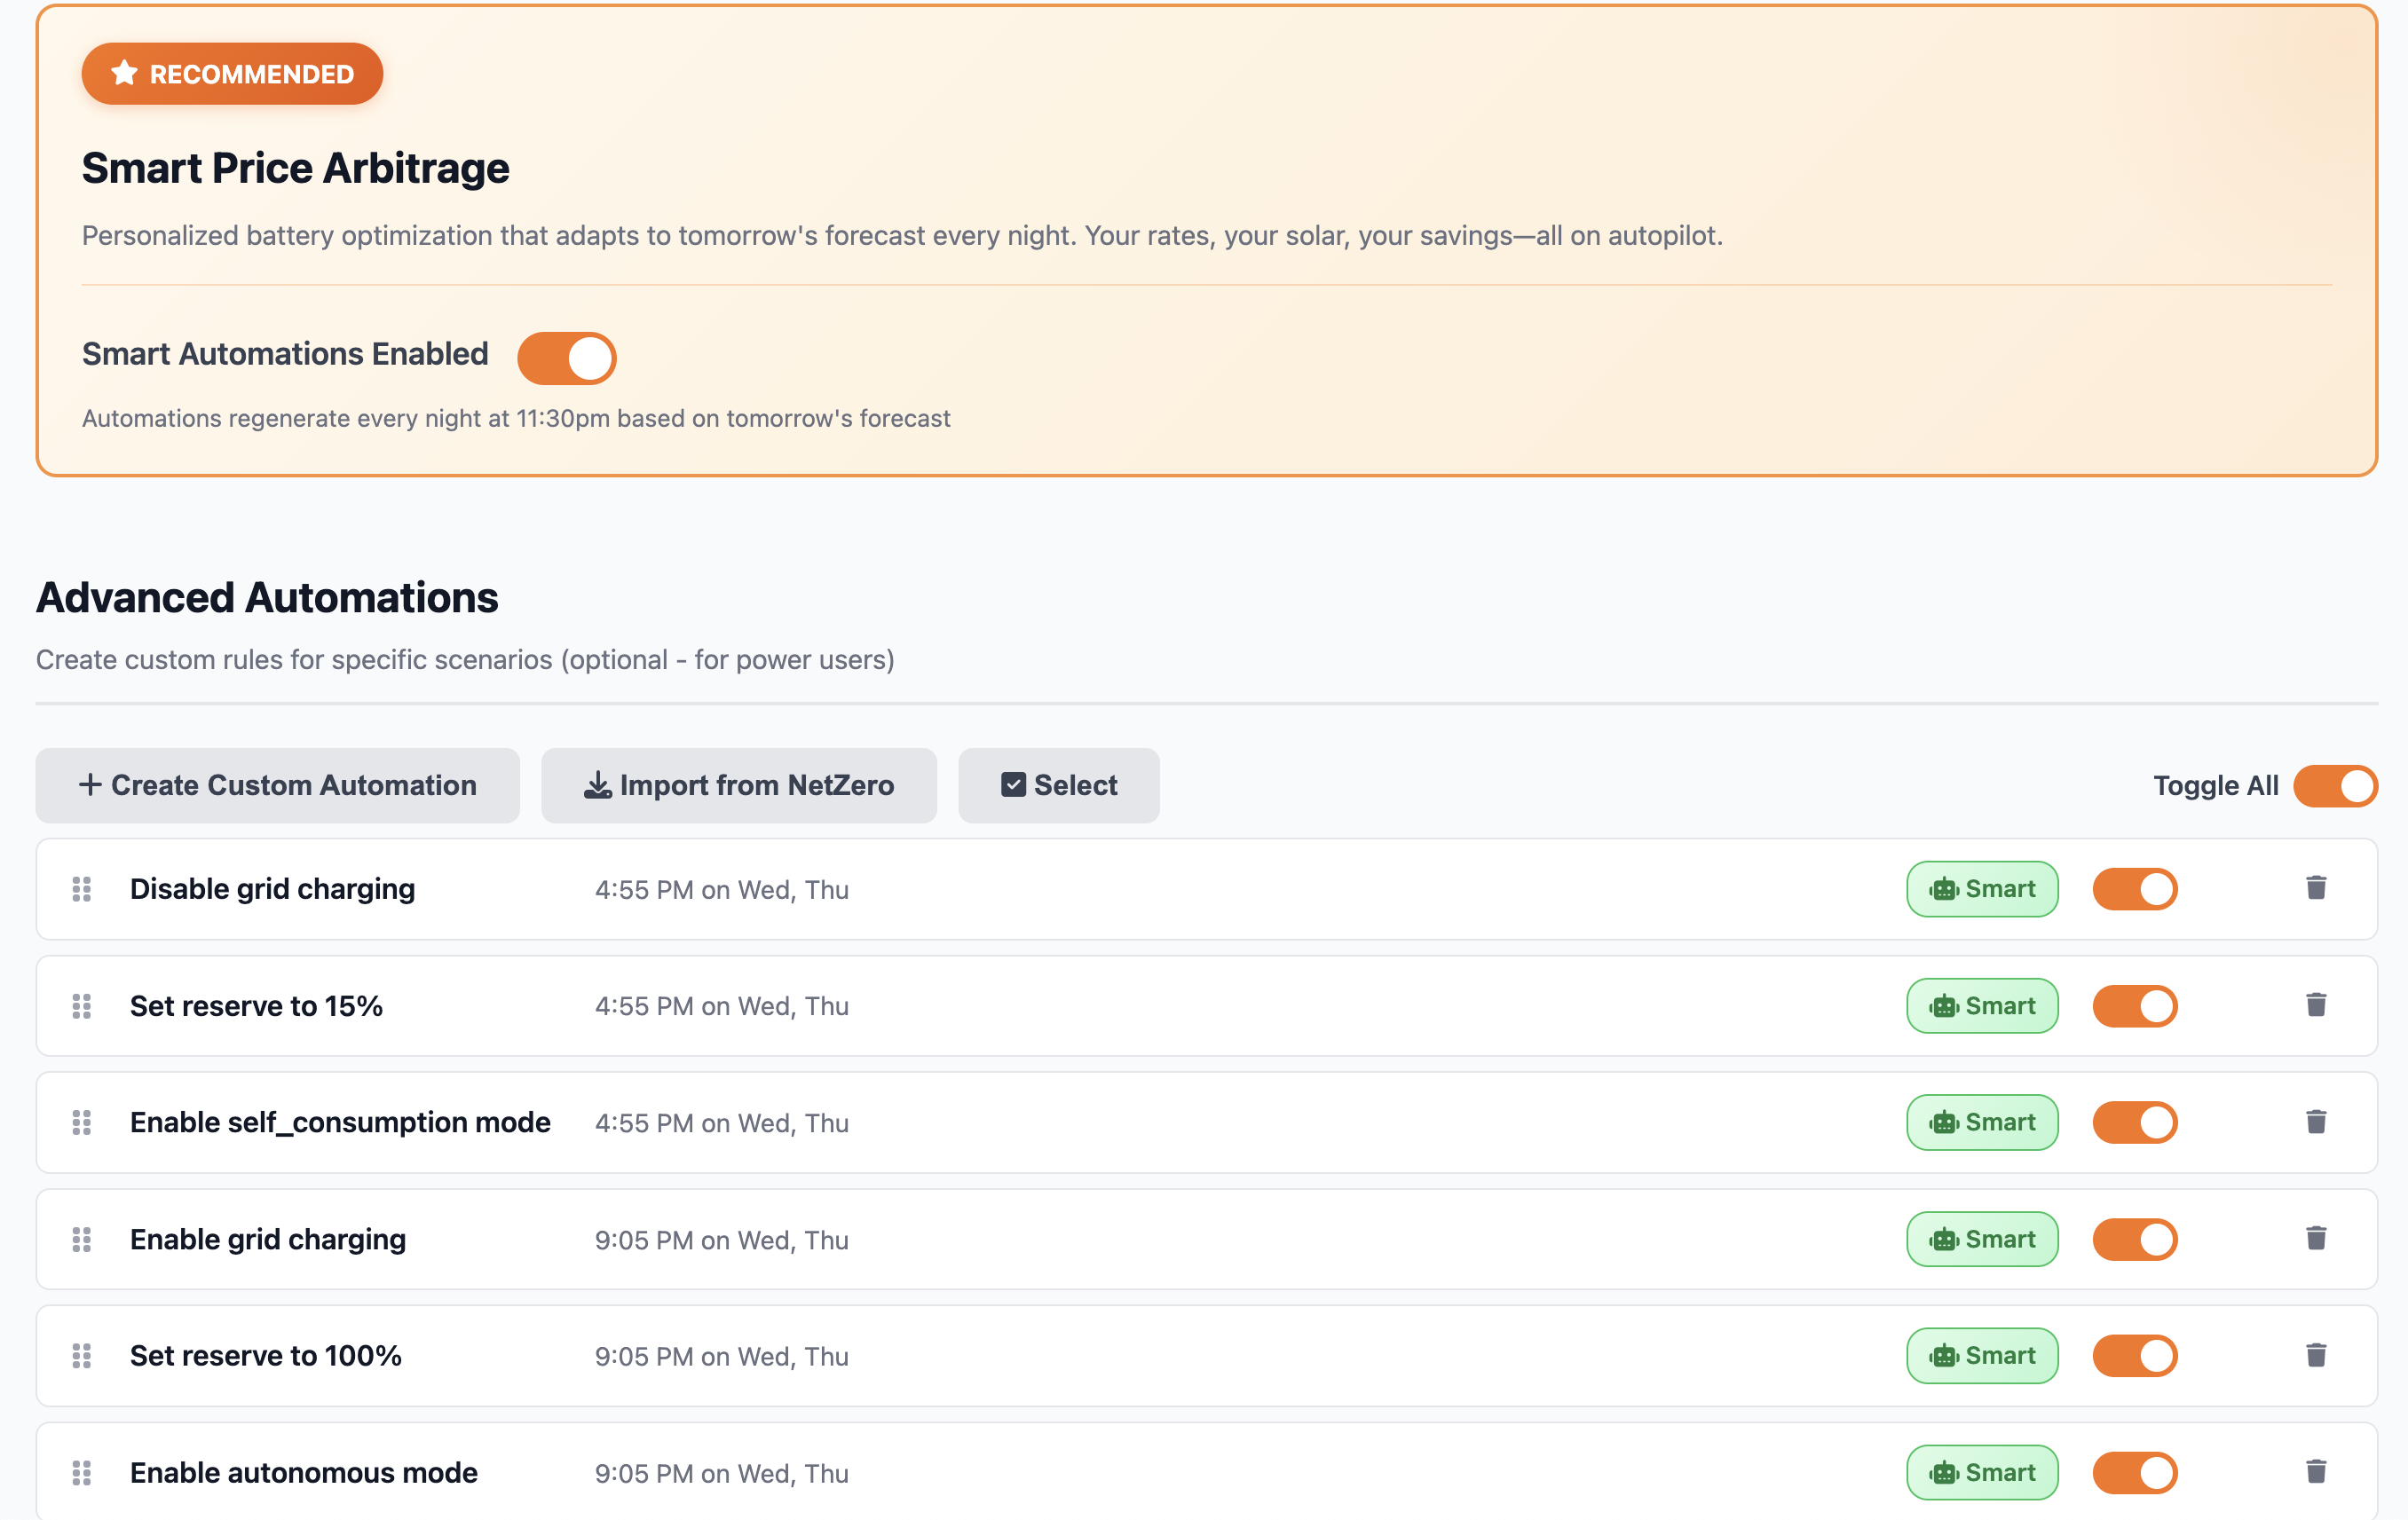Turn off Enable self_consumption mode switch

click(2135, 1123)
